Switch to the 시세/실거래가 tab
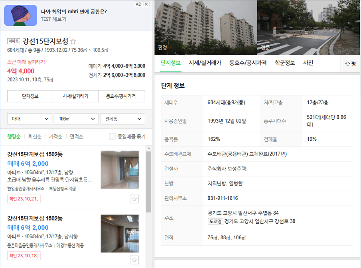Viewport: 361px width, 268px height. (205, 63)
